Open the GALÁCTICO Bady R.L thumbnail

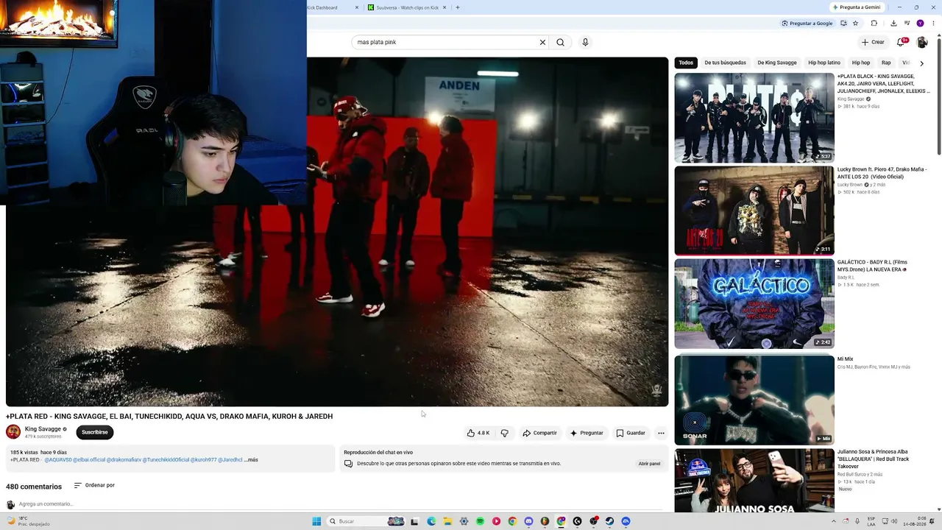click(754, 303)
